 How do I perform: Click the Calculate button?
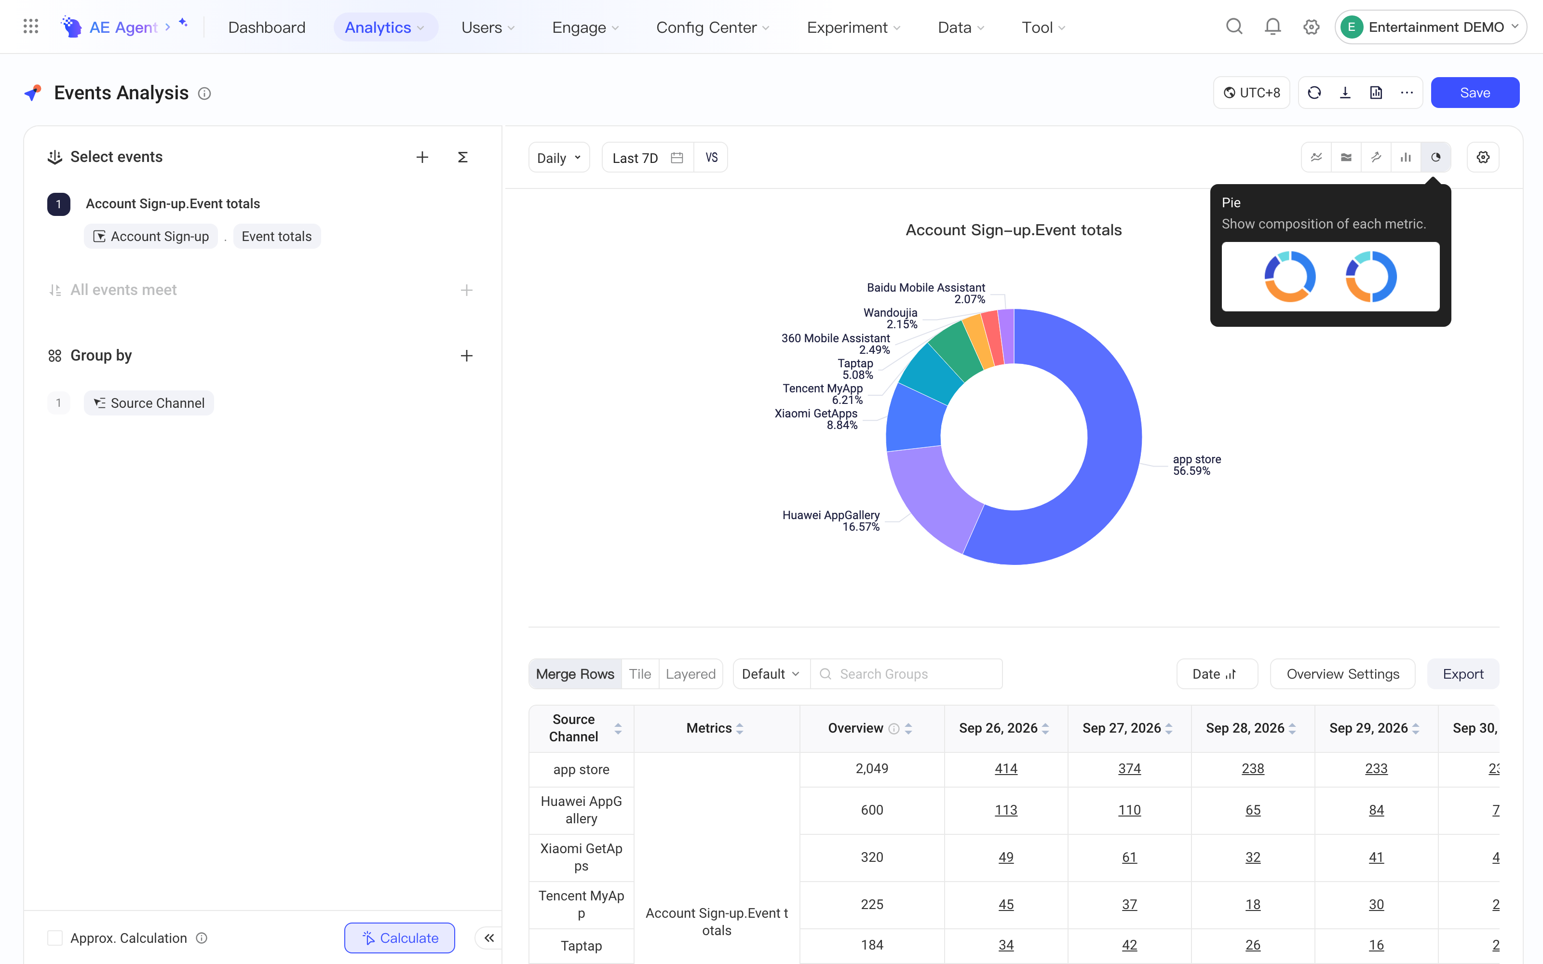point(400,938)
